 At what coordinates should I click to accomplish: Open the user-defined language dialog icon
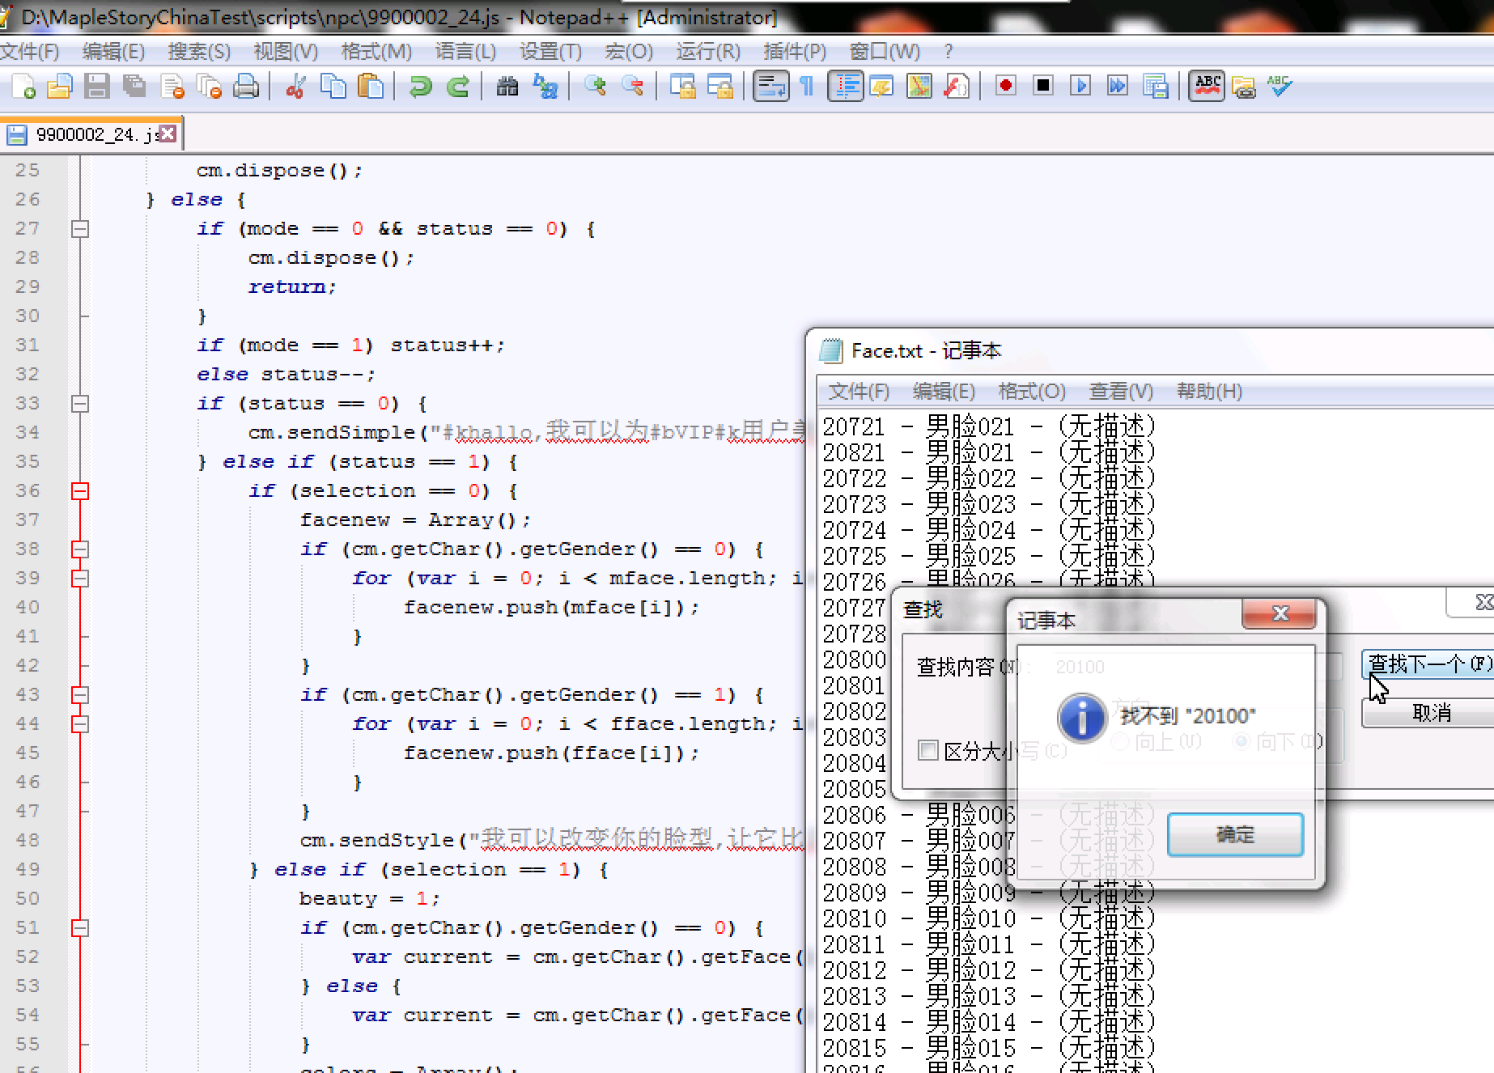pos(882,87)
